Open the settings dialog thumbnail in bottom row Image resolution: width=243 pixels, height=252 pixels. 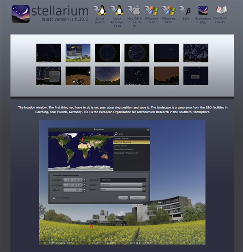49,76
